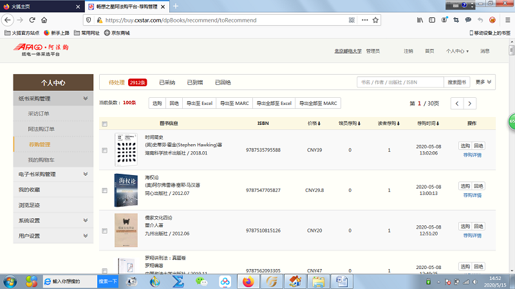The height and width of the screenshot is (289, 515).
Task: Toggle the select-all checkbox in table header
Action: (105, 124)
